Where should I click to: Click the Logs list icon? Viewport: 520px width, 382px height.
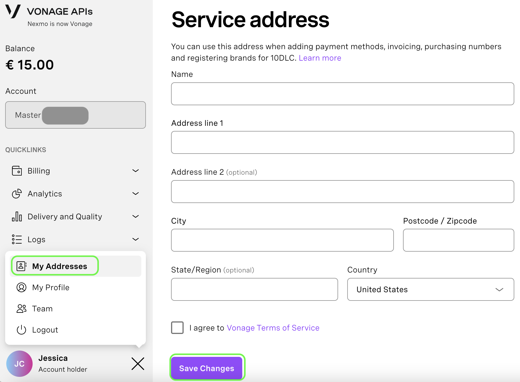(17, 239)
